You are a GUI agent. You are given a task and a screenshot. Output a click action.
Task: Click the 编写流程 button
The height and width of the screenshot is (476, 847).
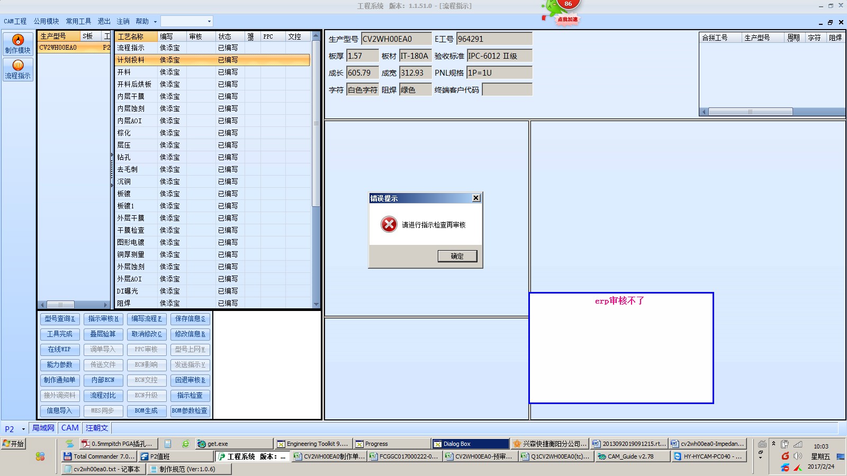[x=147, y=319]
